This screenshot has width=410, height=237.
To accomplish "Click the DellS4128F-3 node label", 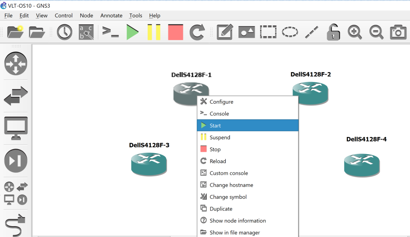I will (149, 145).
